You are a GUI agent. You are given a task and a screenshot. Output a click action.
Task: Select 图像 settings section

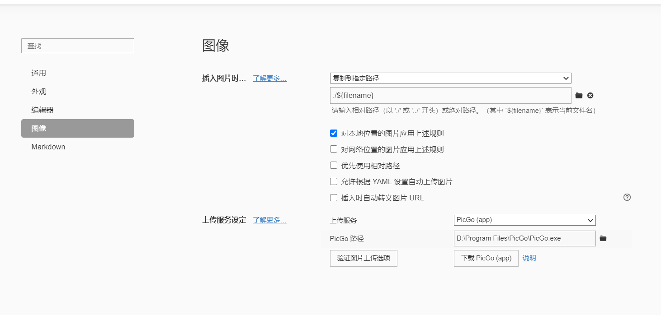point(78,128)
